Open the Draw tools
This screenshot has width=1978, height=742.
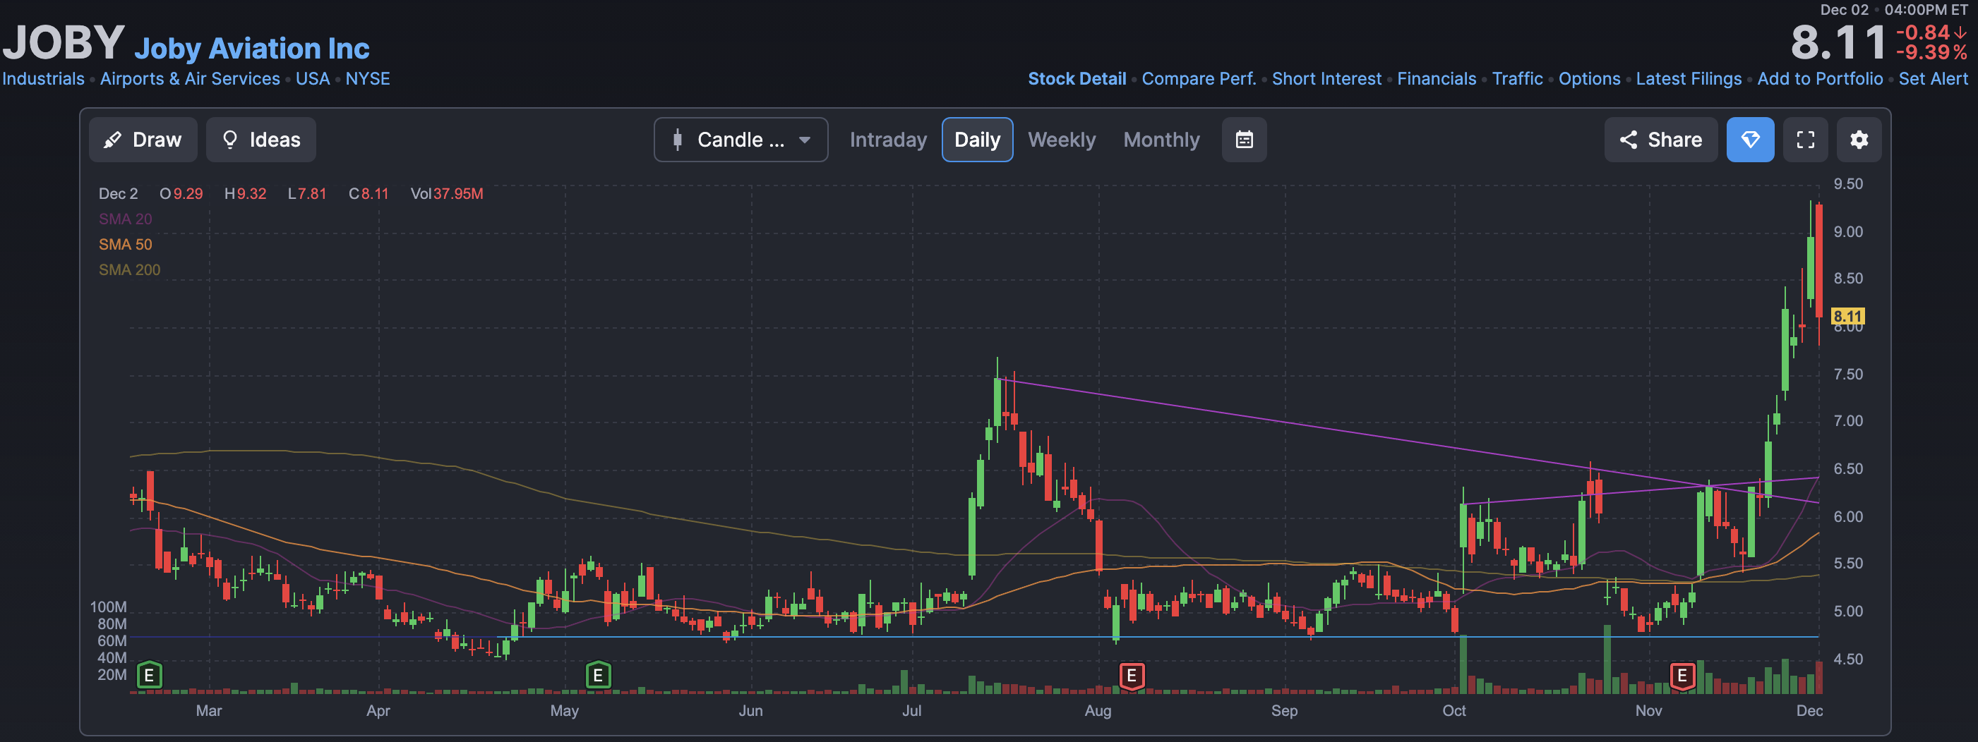coord(143,140)
